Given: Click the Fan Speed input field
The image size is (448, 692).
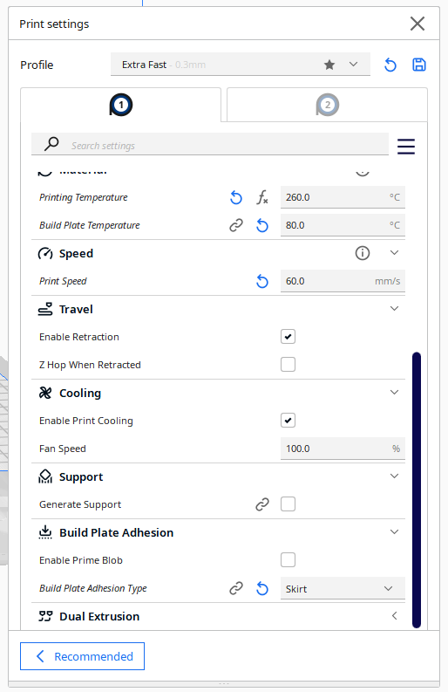Looking at the screenshot, I should (343, 449).
